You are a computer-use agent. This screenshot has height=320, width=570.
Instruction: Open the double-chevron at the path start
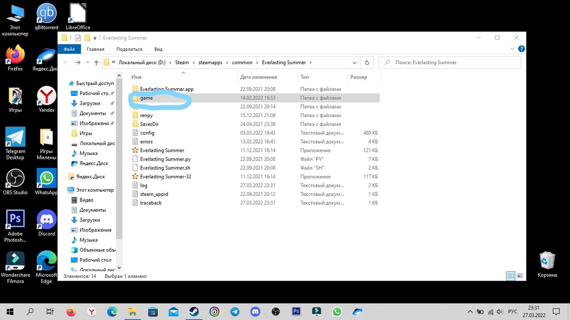coord(114,63)
